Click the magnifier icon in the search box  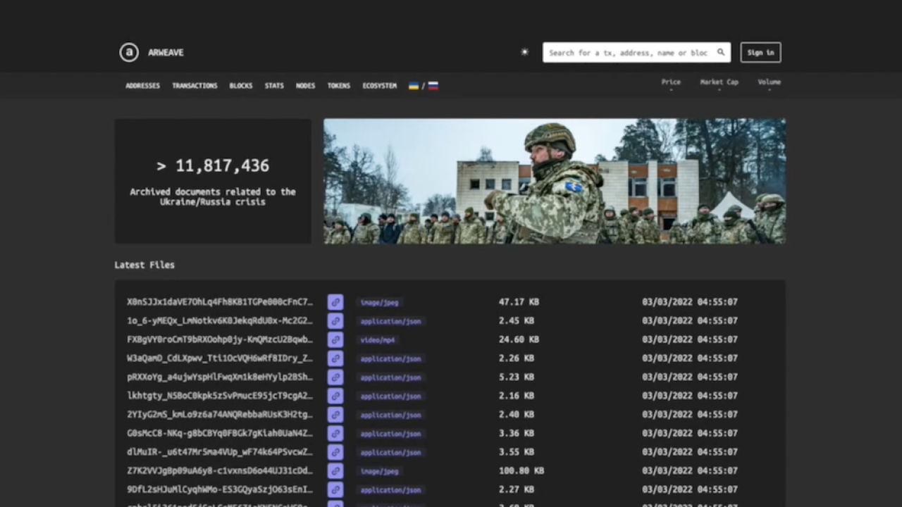click(721, 52)
